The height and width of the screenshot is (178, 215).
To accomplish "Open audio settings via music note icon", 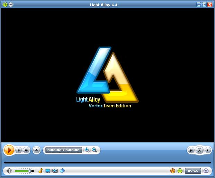I will (41, 171).
